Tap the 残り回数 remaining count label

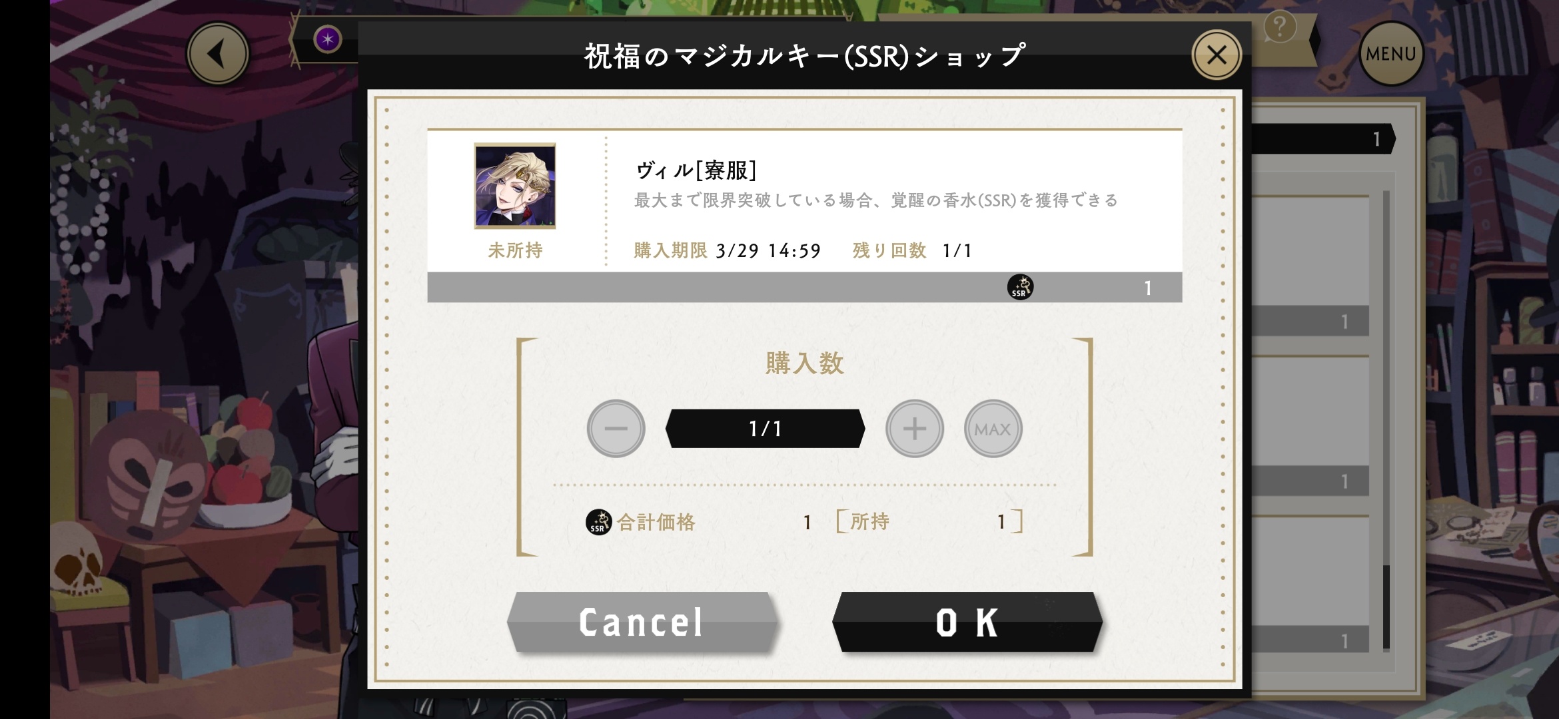click(x=889, y=251)
